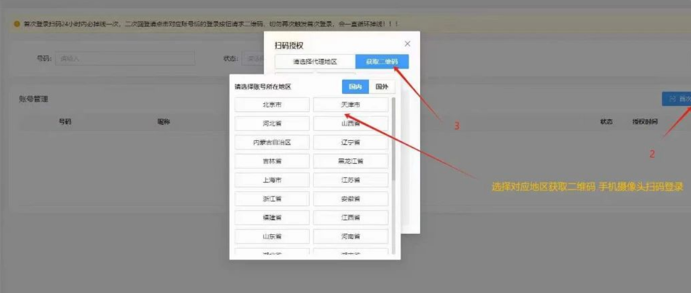Select 河南省 region
This screenshot has height=293, width=691.
[351, 236]
